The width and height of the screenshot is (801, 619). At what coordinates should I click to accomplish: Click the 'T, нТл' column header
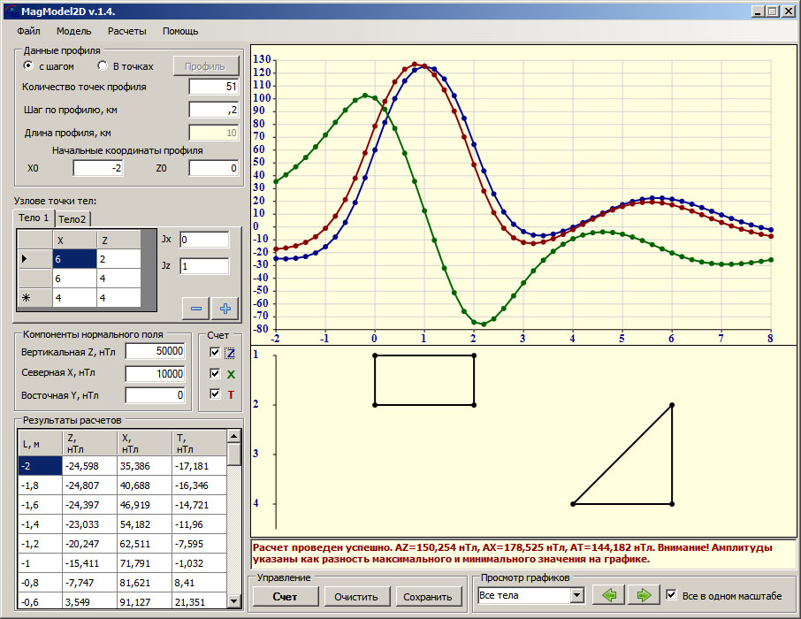point(200,443)
